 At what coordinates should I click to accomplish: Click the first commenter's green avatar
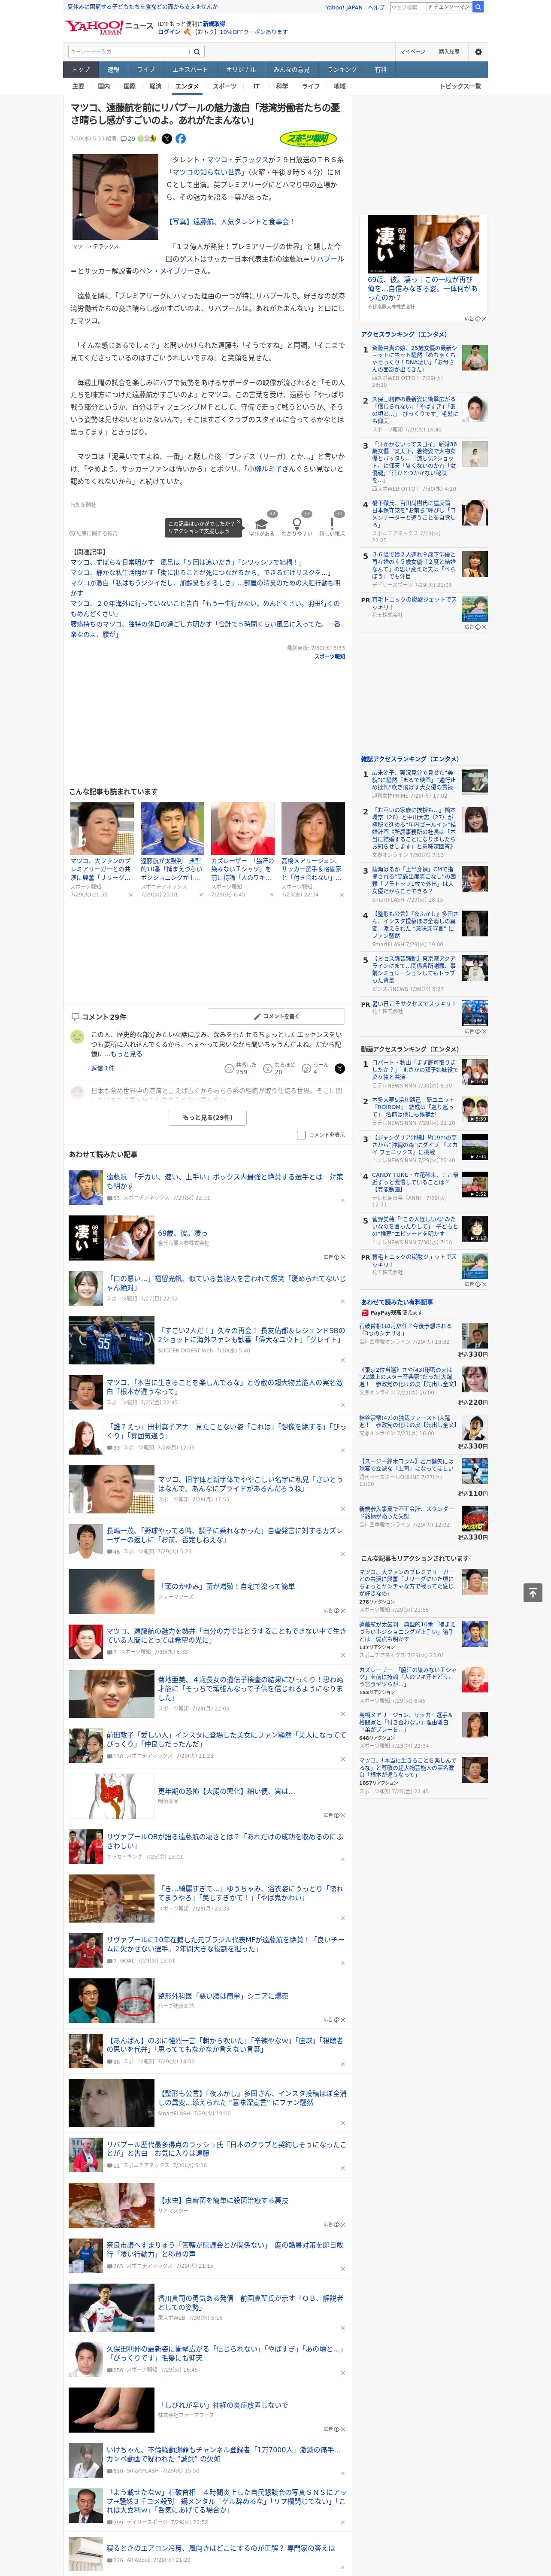pyautogui.click(x=77, y=1037)
